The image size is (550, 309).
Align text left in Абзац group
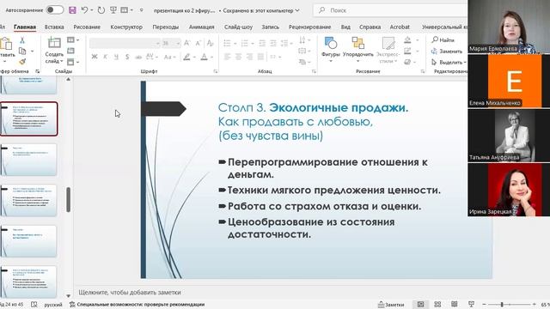point(227,57)
